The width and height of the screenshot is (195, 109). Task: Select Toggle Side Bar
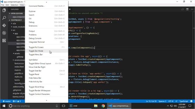point(47,71)
